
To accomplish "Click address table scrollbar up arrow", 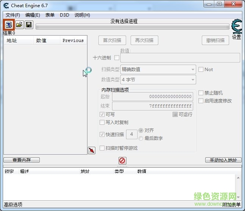I will [238, 178].
